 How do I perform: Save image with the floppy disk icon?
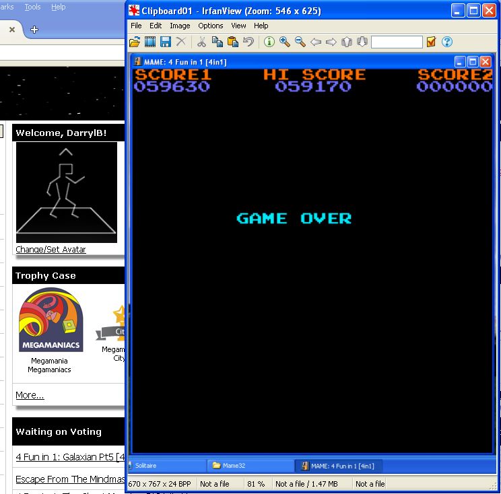click(x=165, y=42)
